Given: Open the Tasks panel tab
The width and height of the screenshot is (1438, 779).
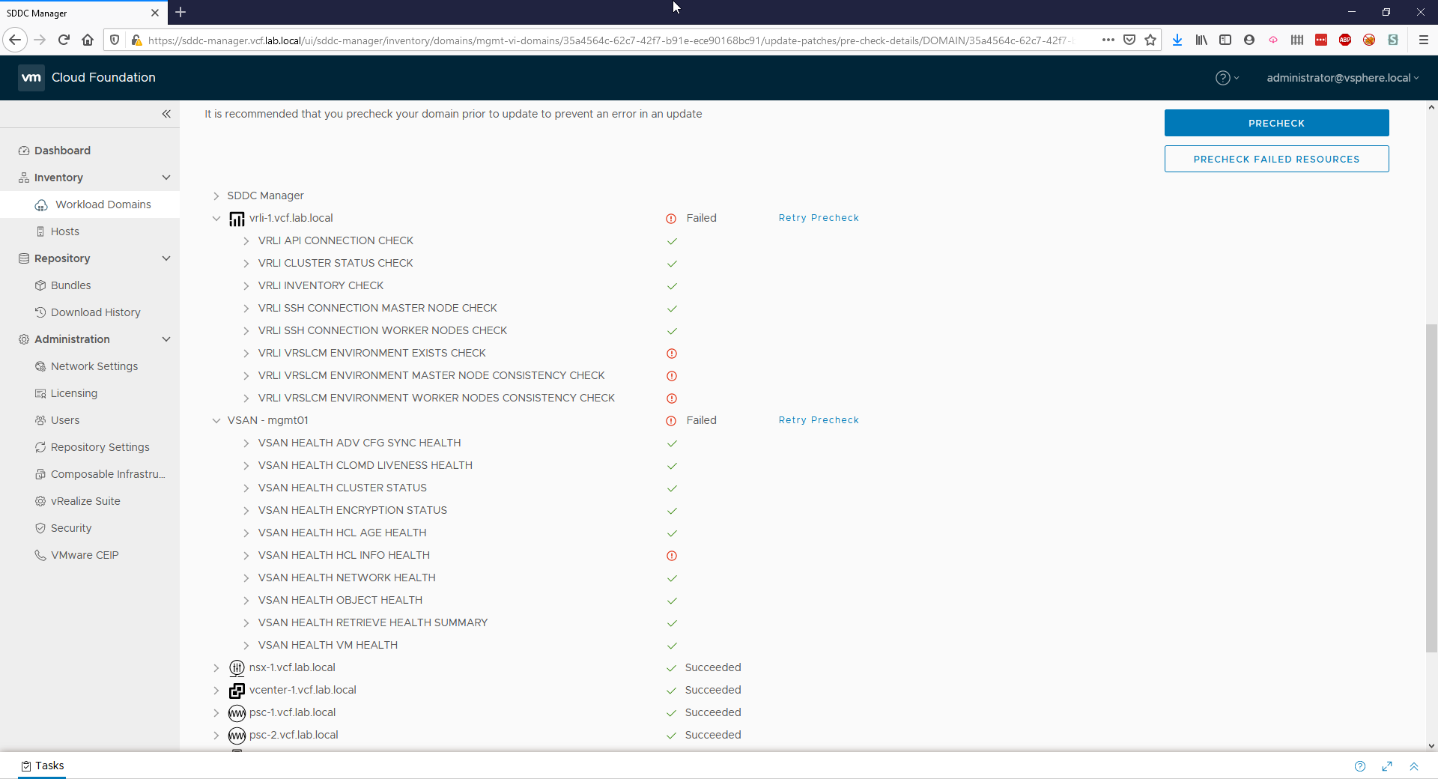Looking at the screenshot, I should click(42, 766).
